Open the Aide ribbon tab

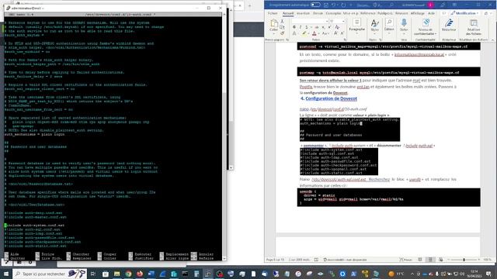(x=432, y=13)
